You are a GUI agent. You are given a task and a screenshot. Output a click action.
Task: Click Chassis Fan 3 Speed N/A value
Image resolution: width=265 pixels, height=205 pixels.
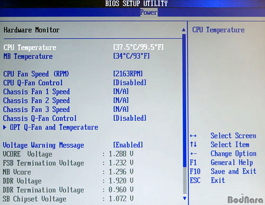click(121, 109)
